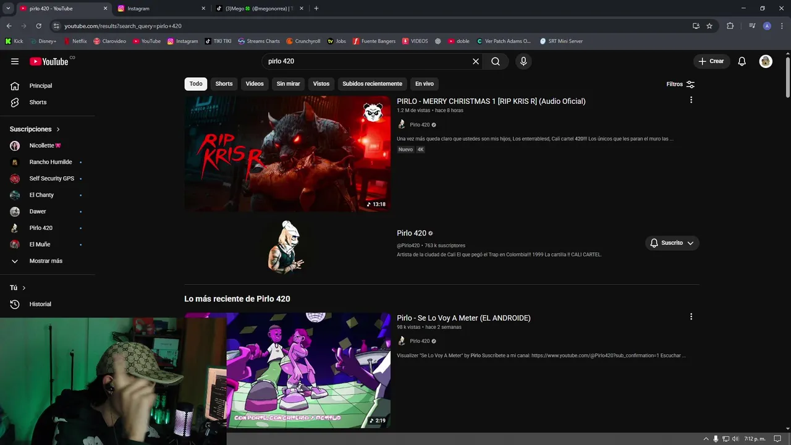Select the En vivo filter chip
The width and height of the screenshot is (791, 445).
coord(424,83)
